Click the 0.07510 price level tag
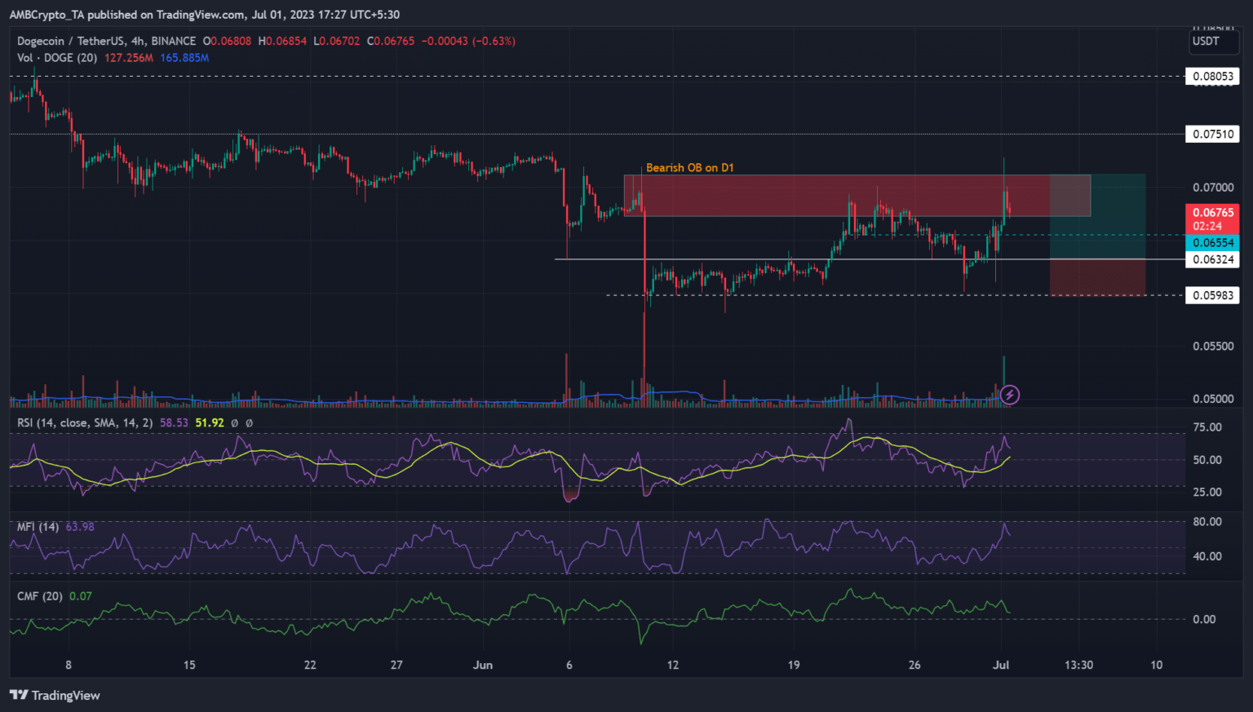The height and width of the screenshot is (712, 1253). coord(1212,134)
